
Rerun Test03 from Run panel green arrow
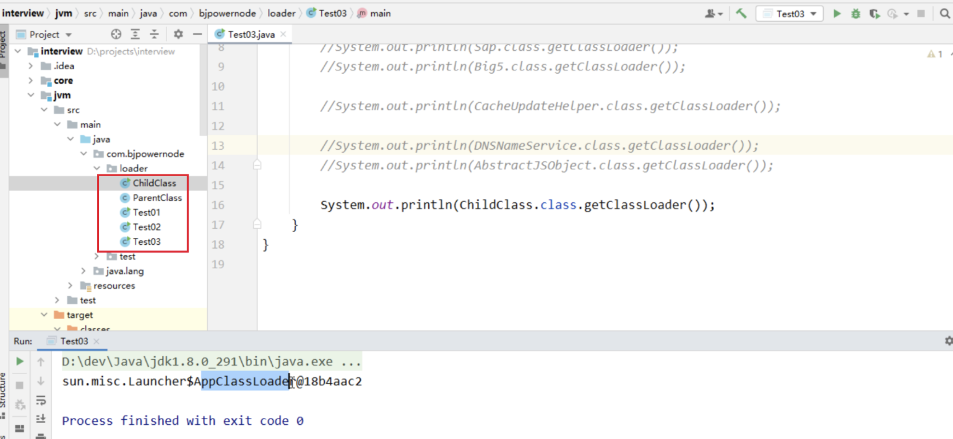click(x=20, y=362)
